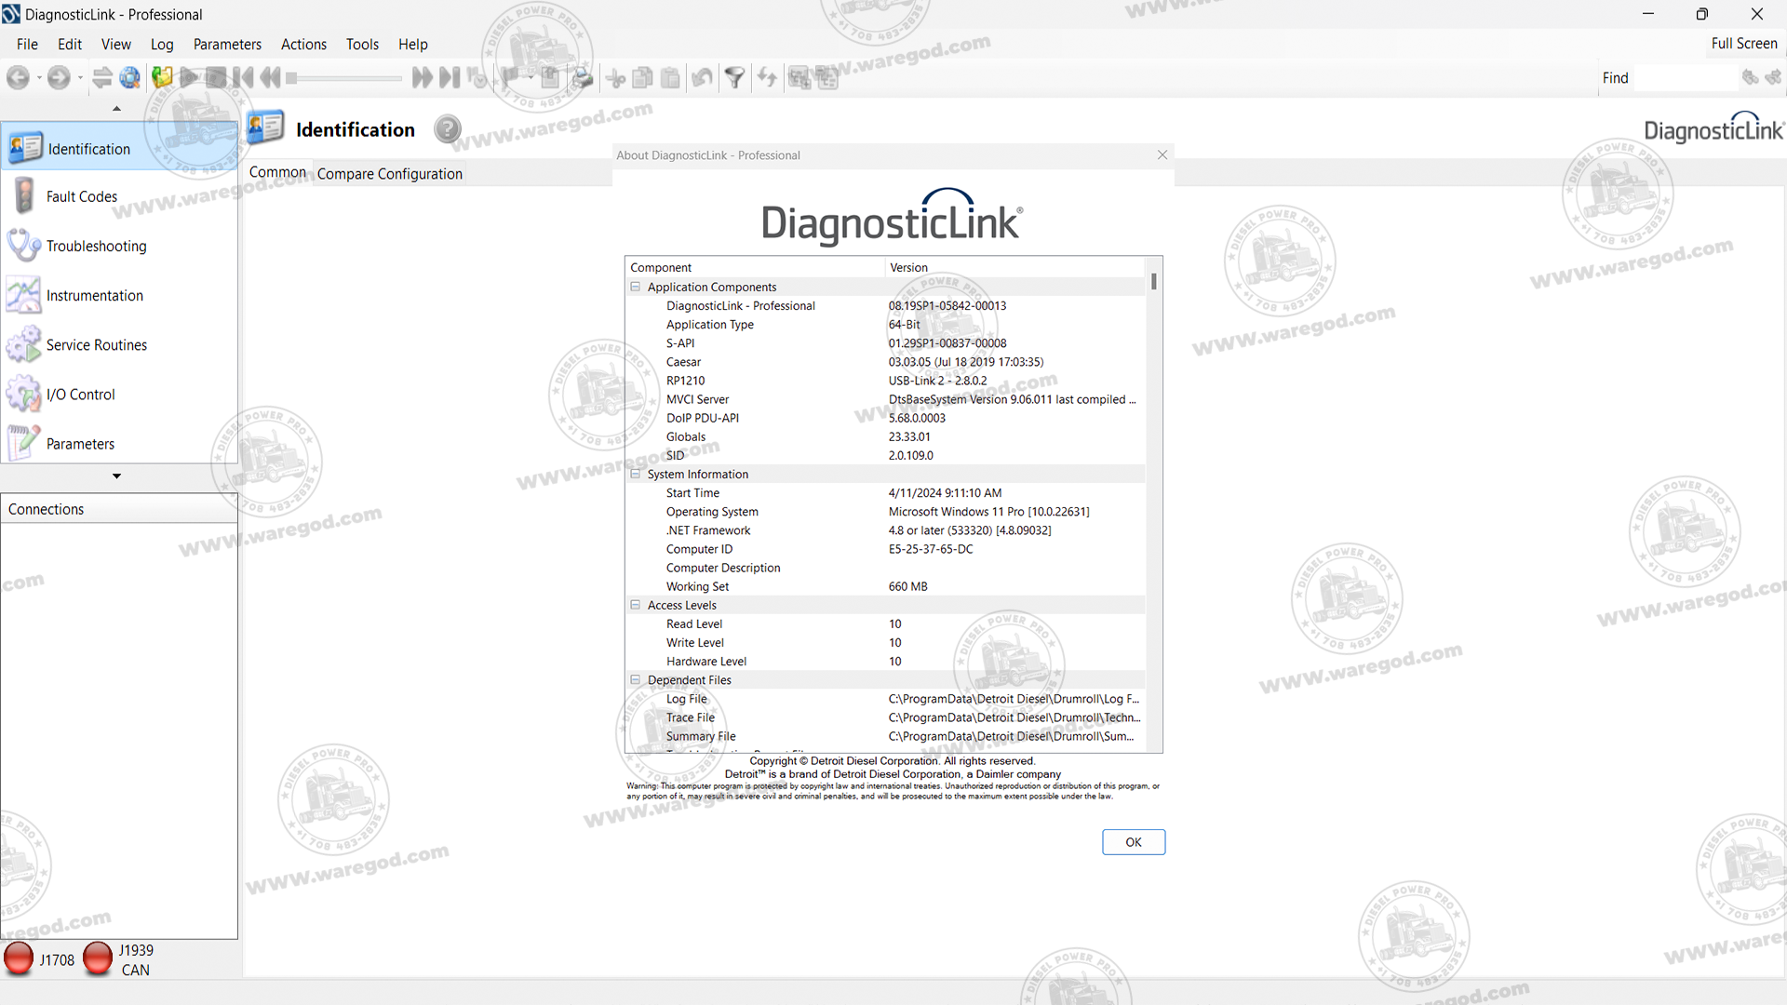Click the log Stop toolbar button
Viewport: 1787px width, 1005px height.
point(216,78)
